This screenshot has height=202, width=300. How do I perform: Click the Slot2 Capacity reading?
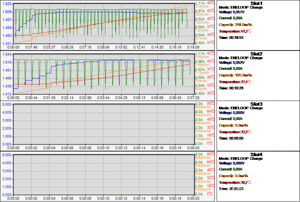(235, 75)
